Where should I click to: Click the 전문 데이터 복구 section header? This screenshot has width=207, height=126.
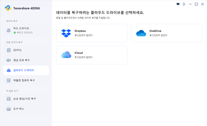click(14, 42)
